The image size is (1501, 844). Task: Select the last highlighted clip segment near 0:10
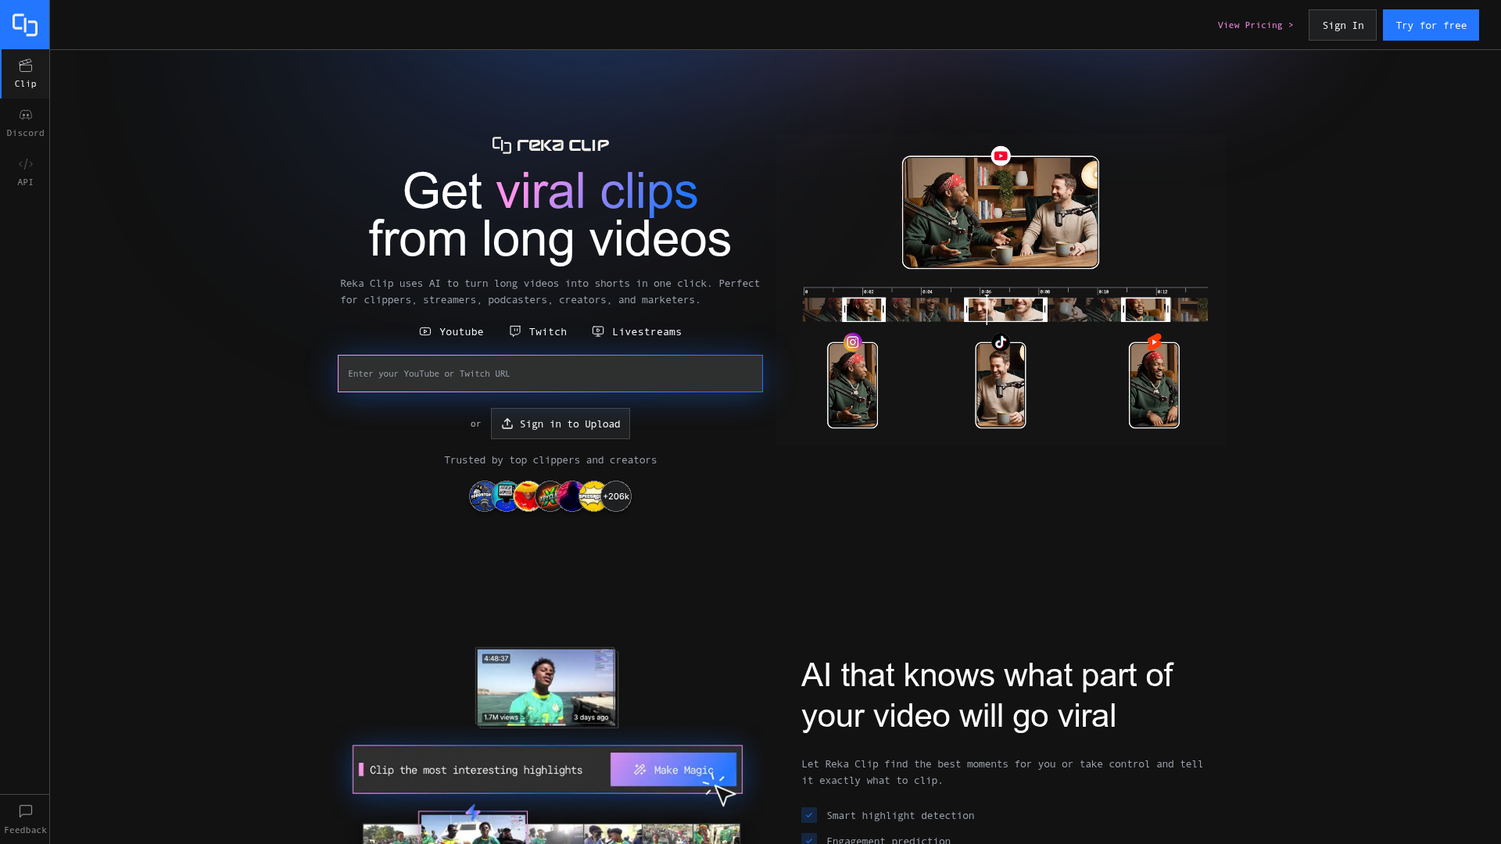point(1146,309)
